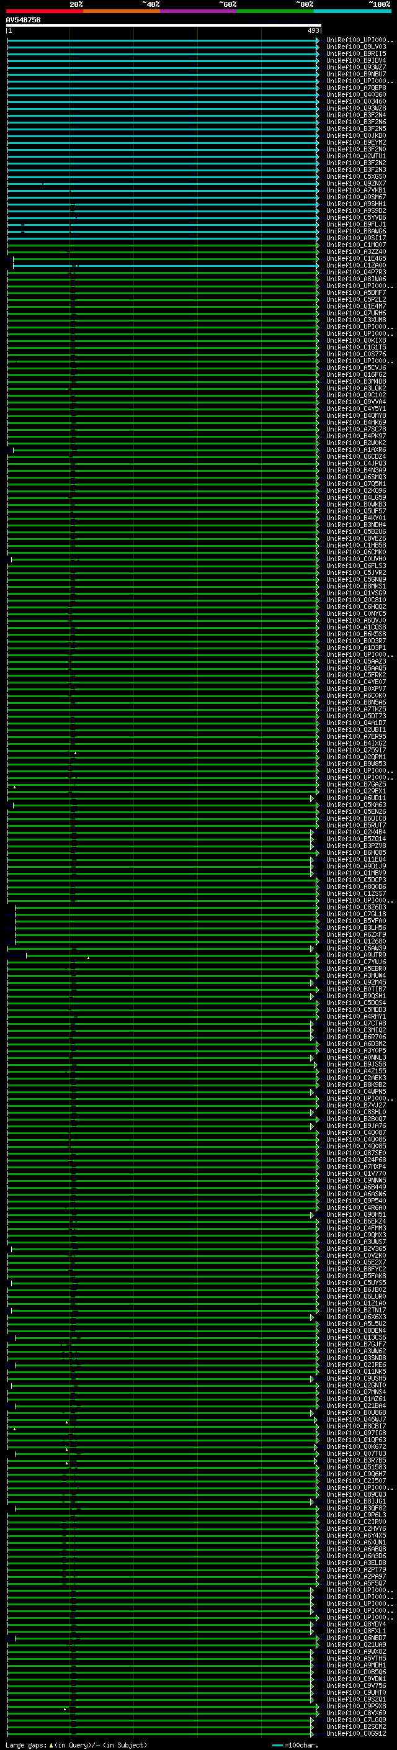
Task: Click hit label UniRef100_Q40360
Action: [356, 94]
